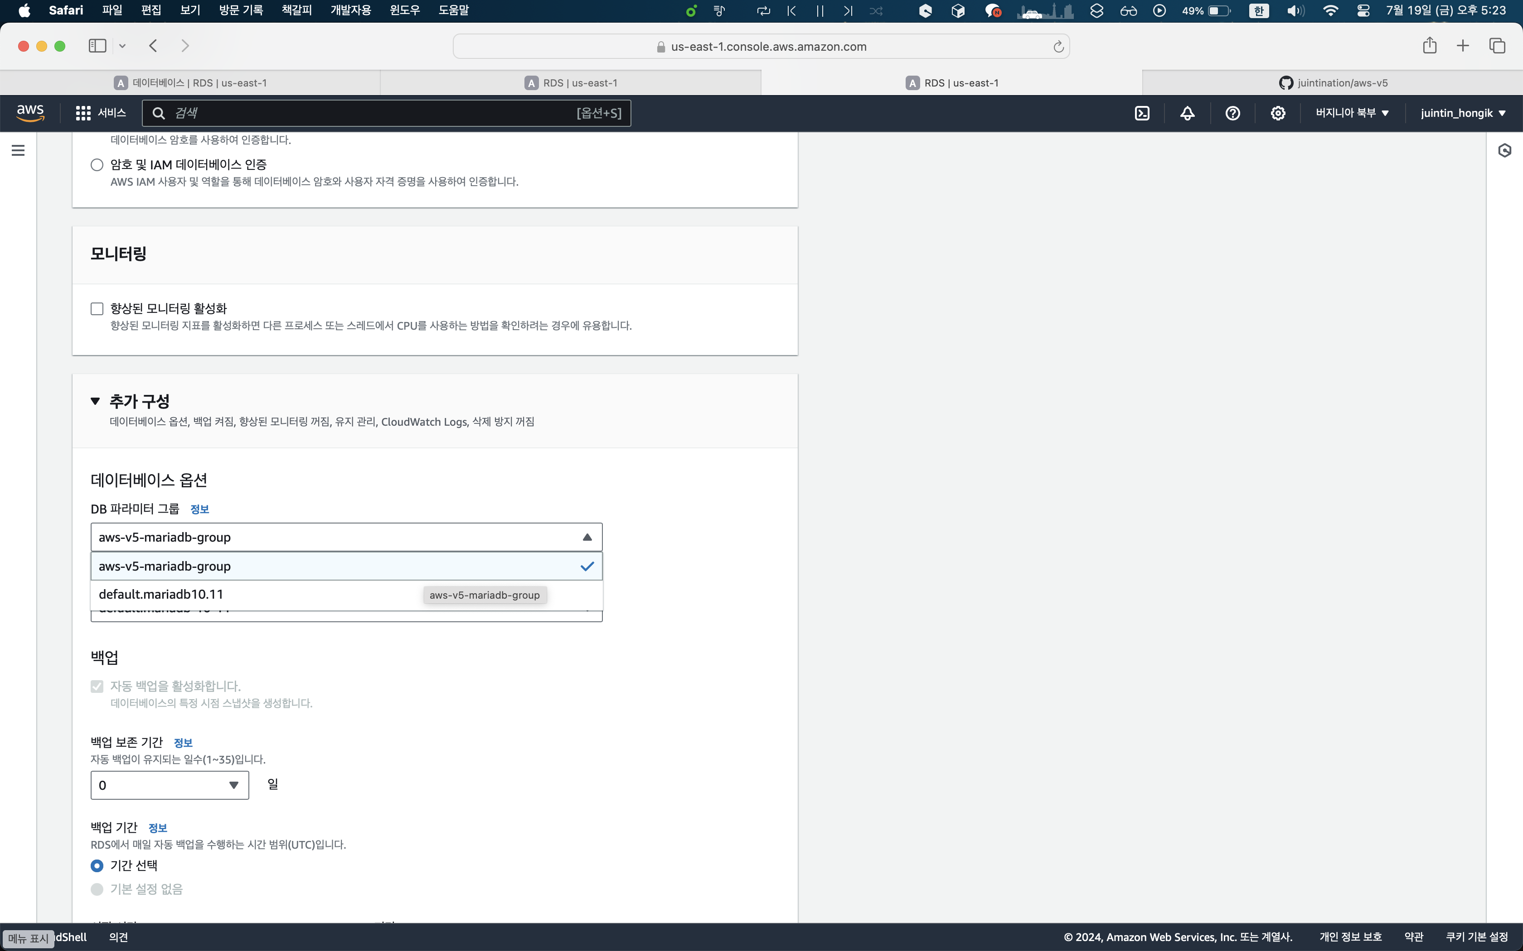1523x951 pixels.
Task: Open AWS CloudShell icon in navbar
Action: pos(1142,113)
